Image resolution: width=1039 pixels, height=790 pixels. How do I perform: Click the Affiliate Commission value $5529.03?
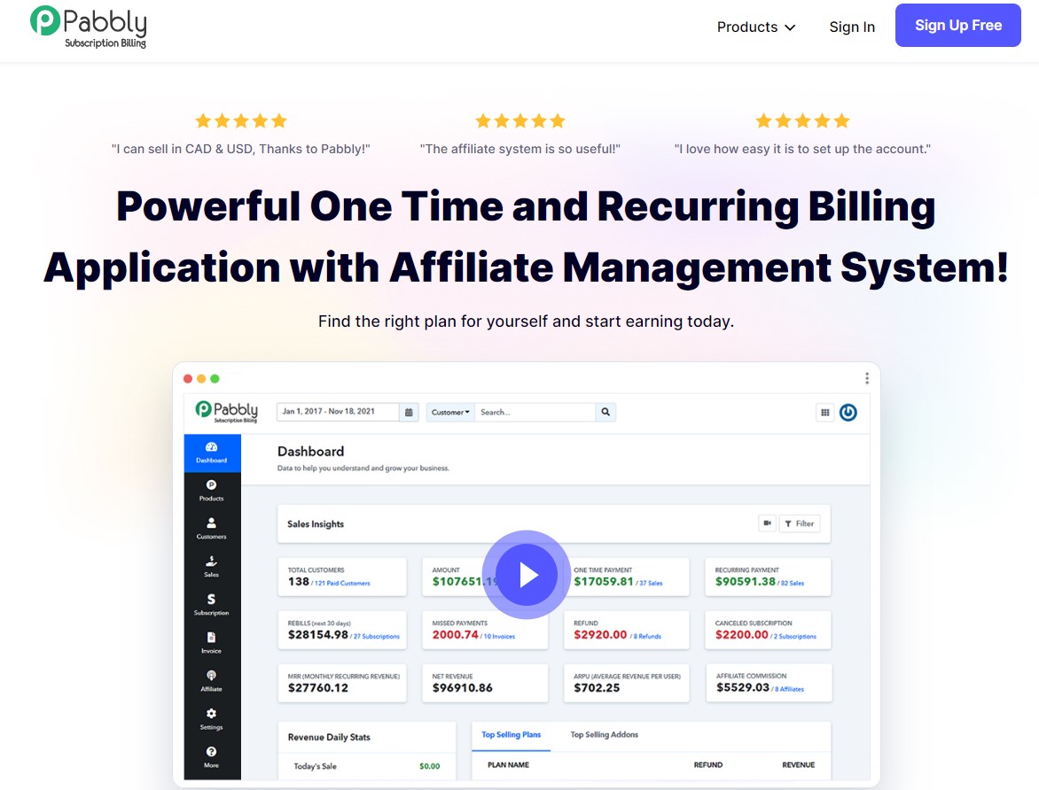(743, 687)
